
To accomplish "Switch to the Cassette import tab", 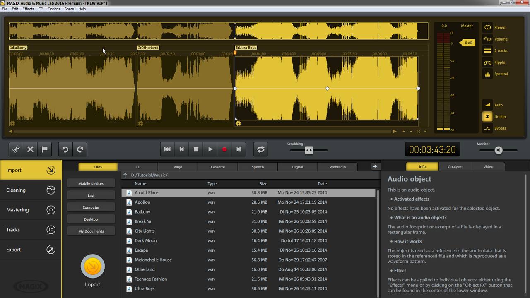I will 218,167.
